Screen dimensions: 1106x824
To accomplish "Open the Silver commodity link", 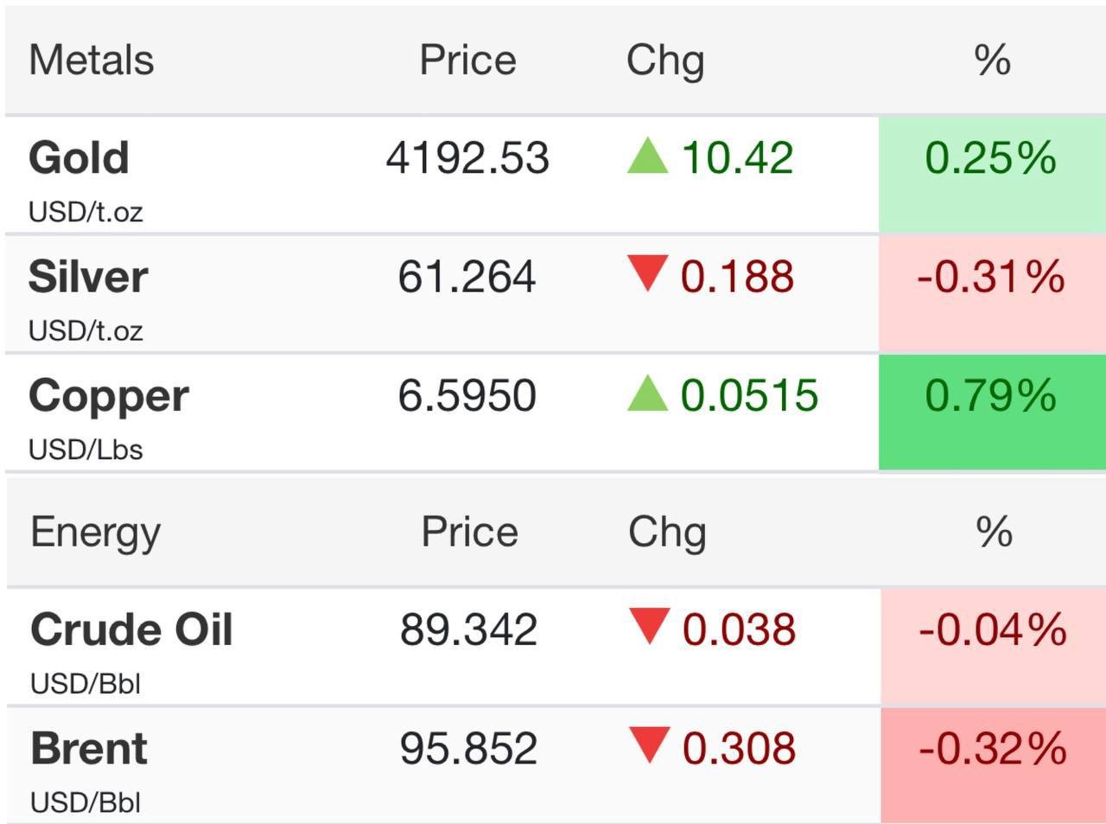I will click(88, 277).
